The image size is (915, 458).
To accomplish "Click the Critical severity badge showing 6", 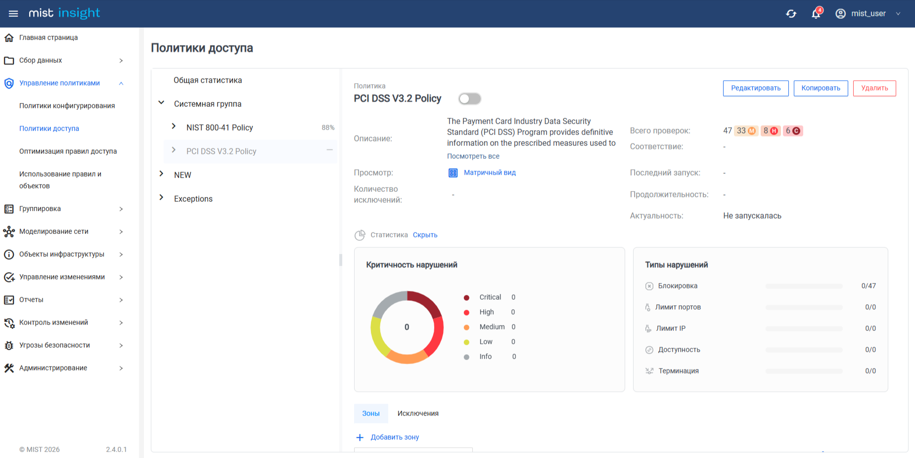I will [793, 131].
